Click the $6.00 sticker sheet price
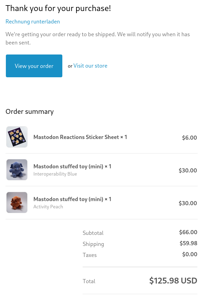The height and width of the screenshot is (298, 208). (x=189, y=138)
